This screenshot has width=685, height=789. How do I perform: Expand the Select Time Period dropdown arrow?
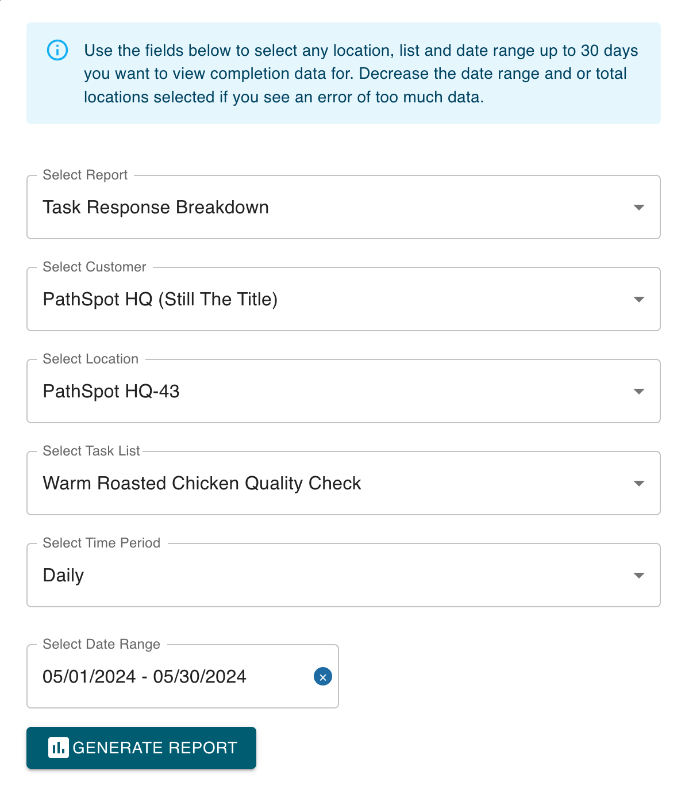638,575
